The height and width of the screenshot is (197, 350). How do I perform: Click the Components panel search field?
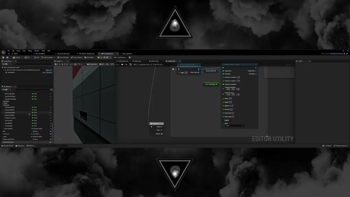tap(31, 64)
